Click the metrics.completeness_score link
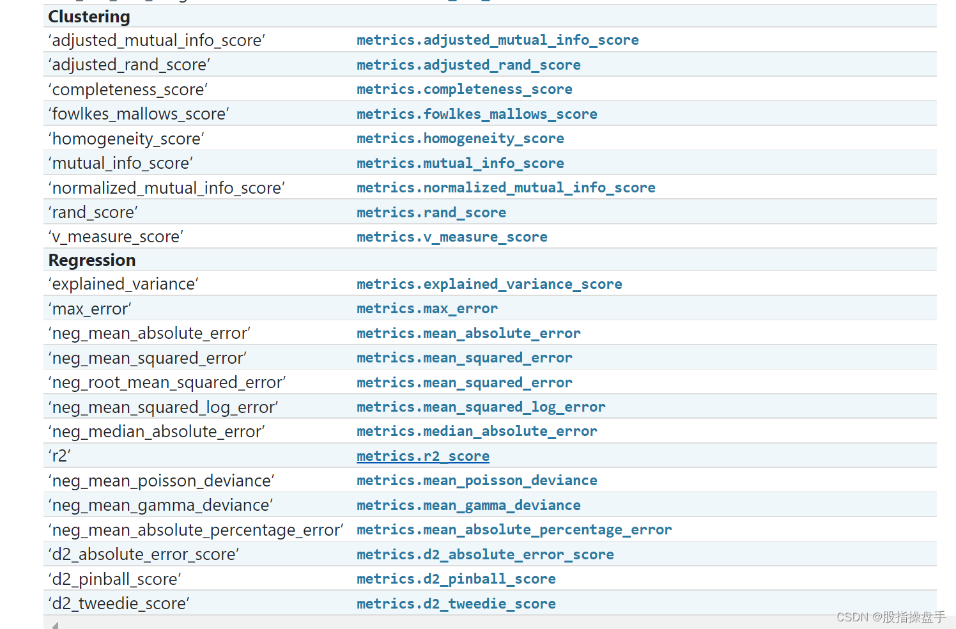Image resolution: width=956 pixels, height=629 pixels. 464,89
